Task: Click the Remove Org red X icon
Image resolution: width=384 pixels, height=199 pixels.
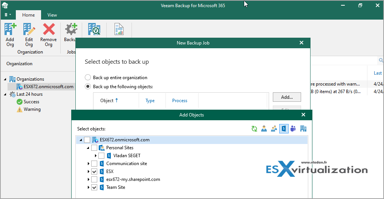Action: [x=49, y=30]
